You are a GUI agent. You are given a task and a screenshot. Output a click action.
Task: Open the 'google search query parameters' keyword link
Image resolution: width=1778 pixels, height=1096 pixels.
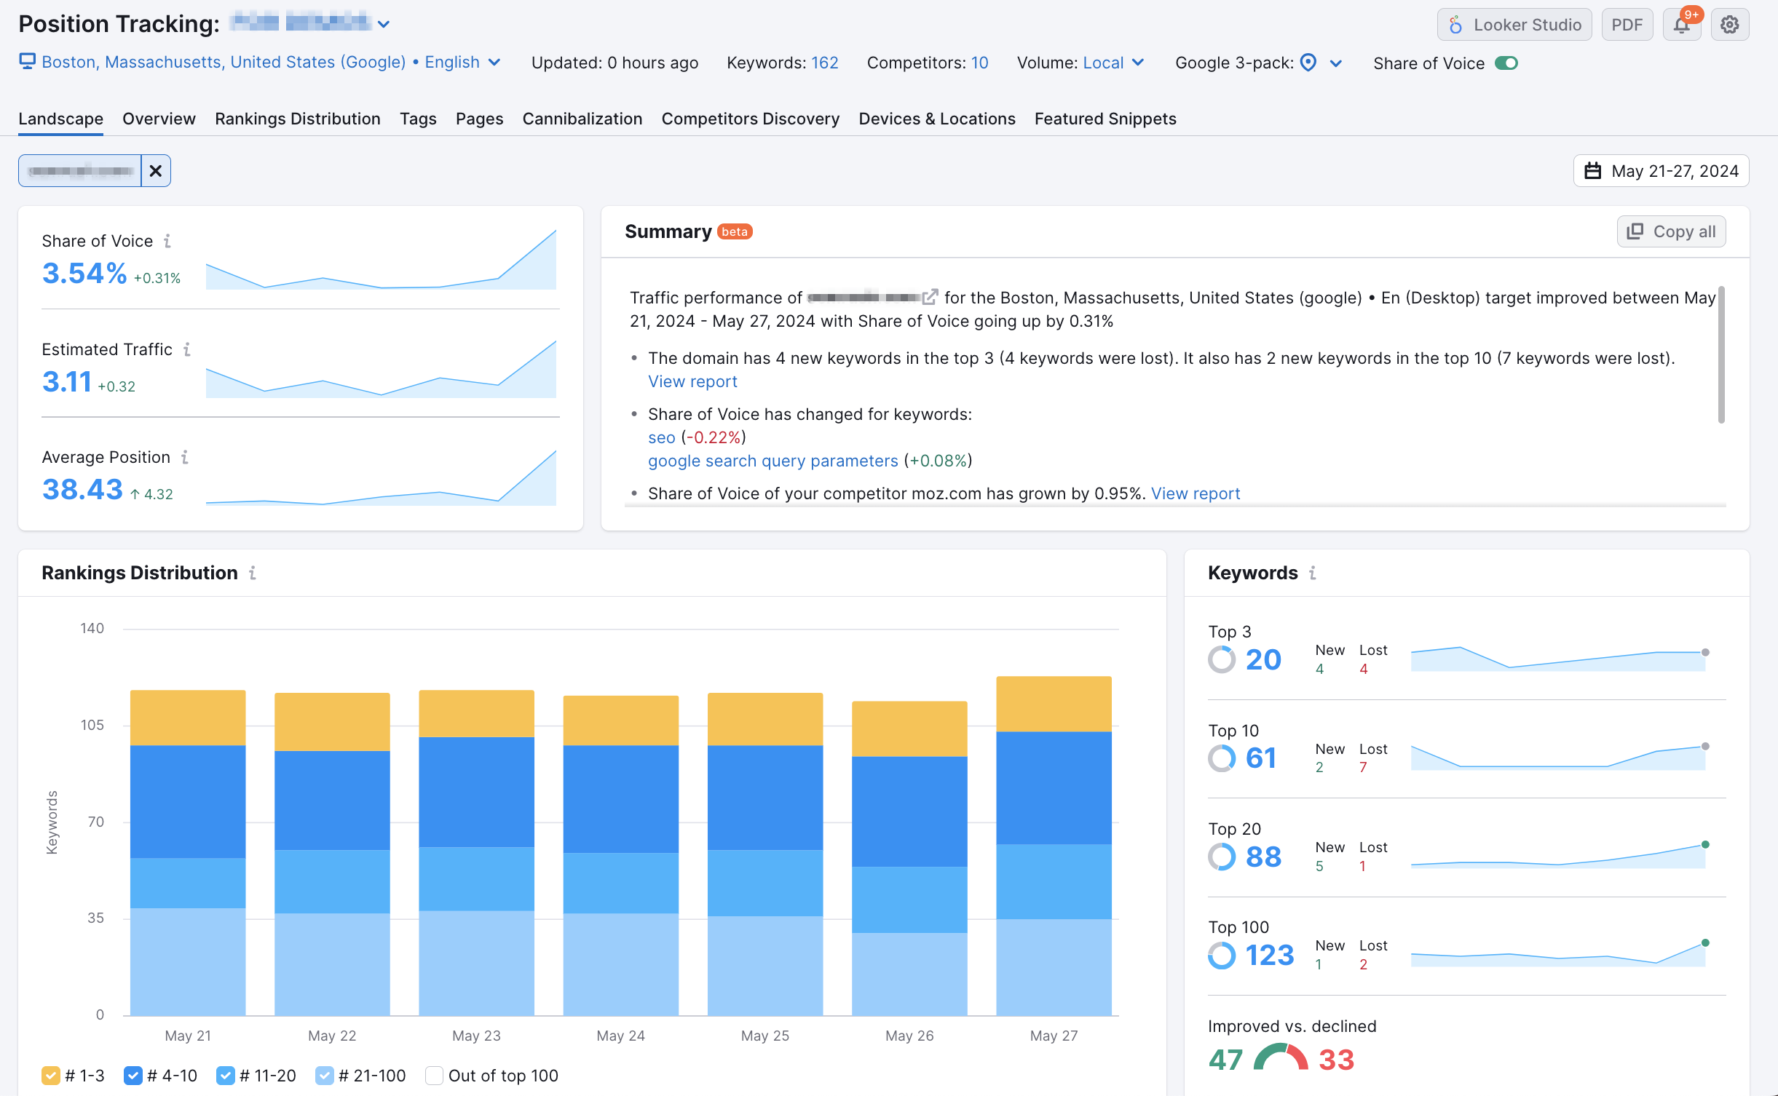coord(773,461)
